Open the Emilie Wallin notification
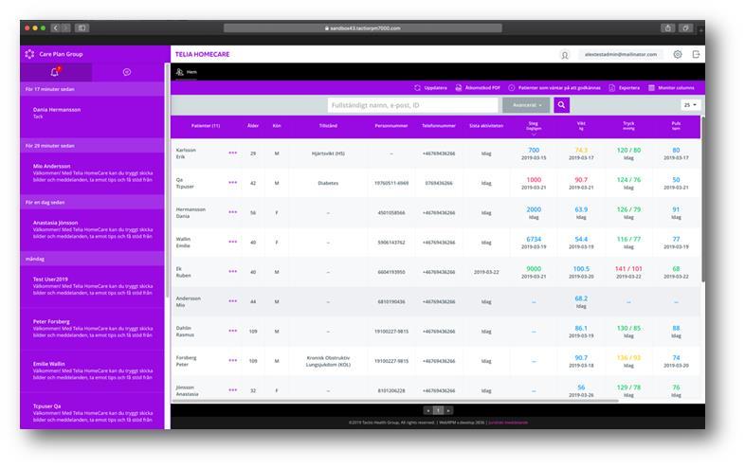The image size is (745, 469). tap(92, 370)
